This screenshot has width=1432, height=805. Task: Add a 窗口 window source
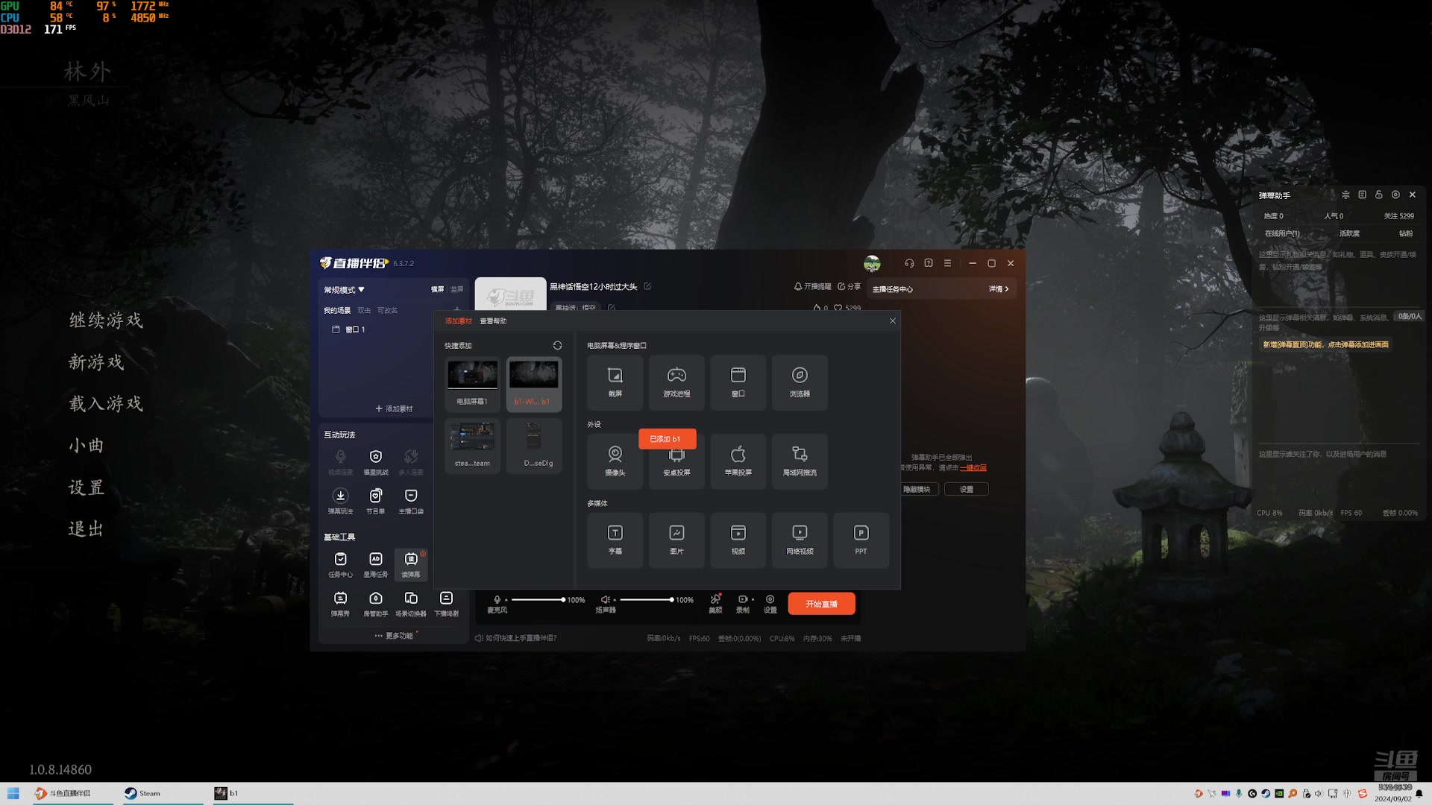point(738,382)
